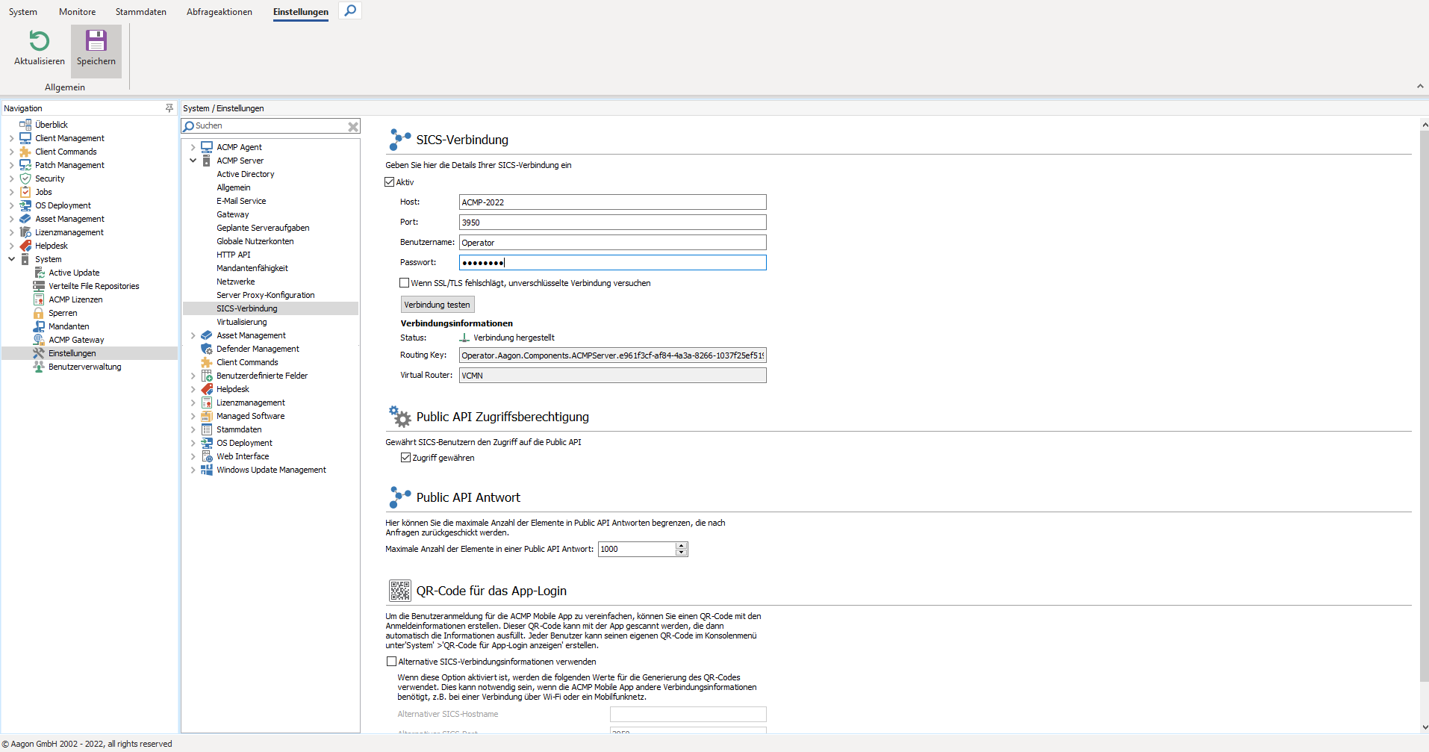1429x752 pixels.
Task: Pin the Navigation panel
Action: 169,108
